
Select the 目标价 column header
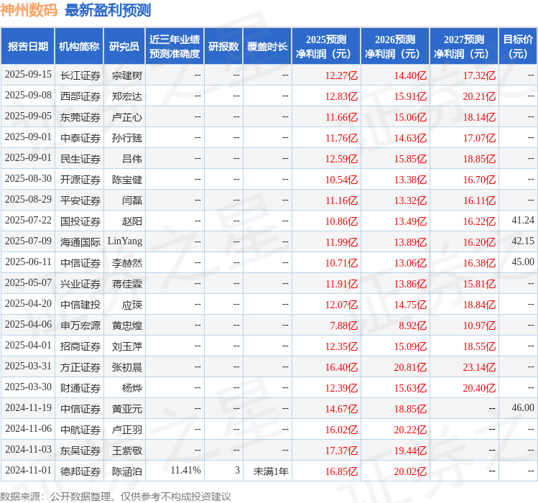(x=518, y=47)
